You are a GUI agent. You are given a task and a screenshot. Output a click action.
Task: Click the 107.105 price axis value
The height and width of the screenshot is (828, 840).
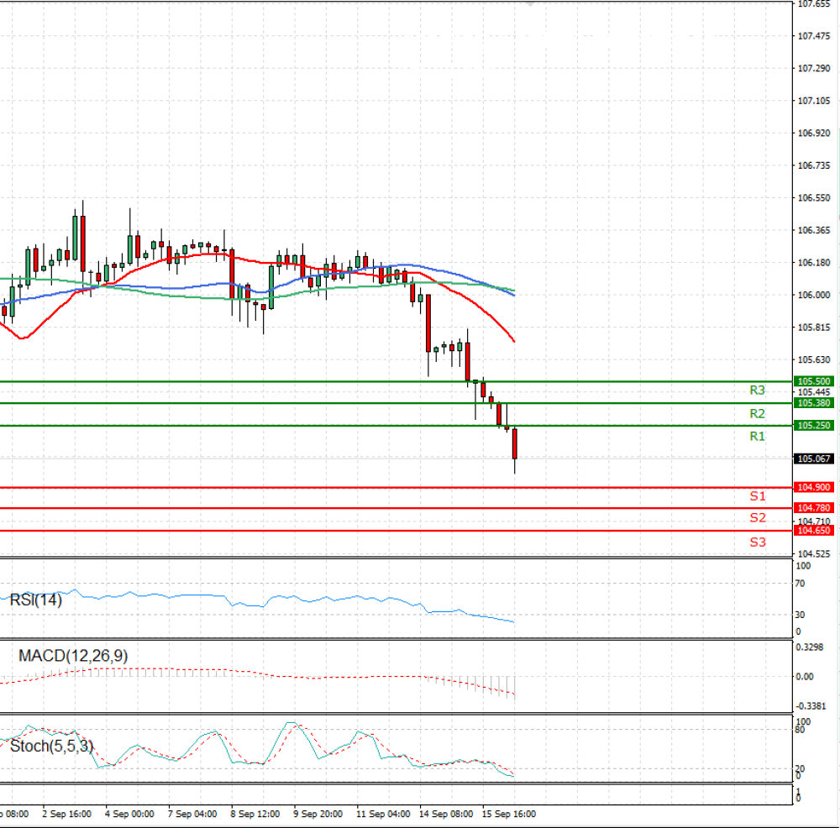814,101
